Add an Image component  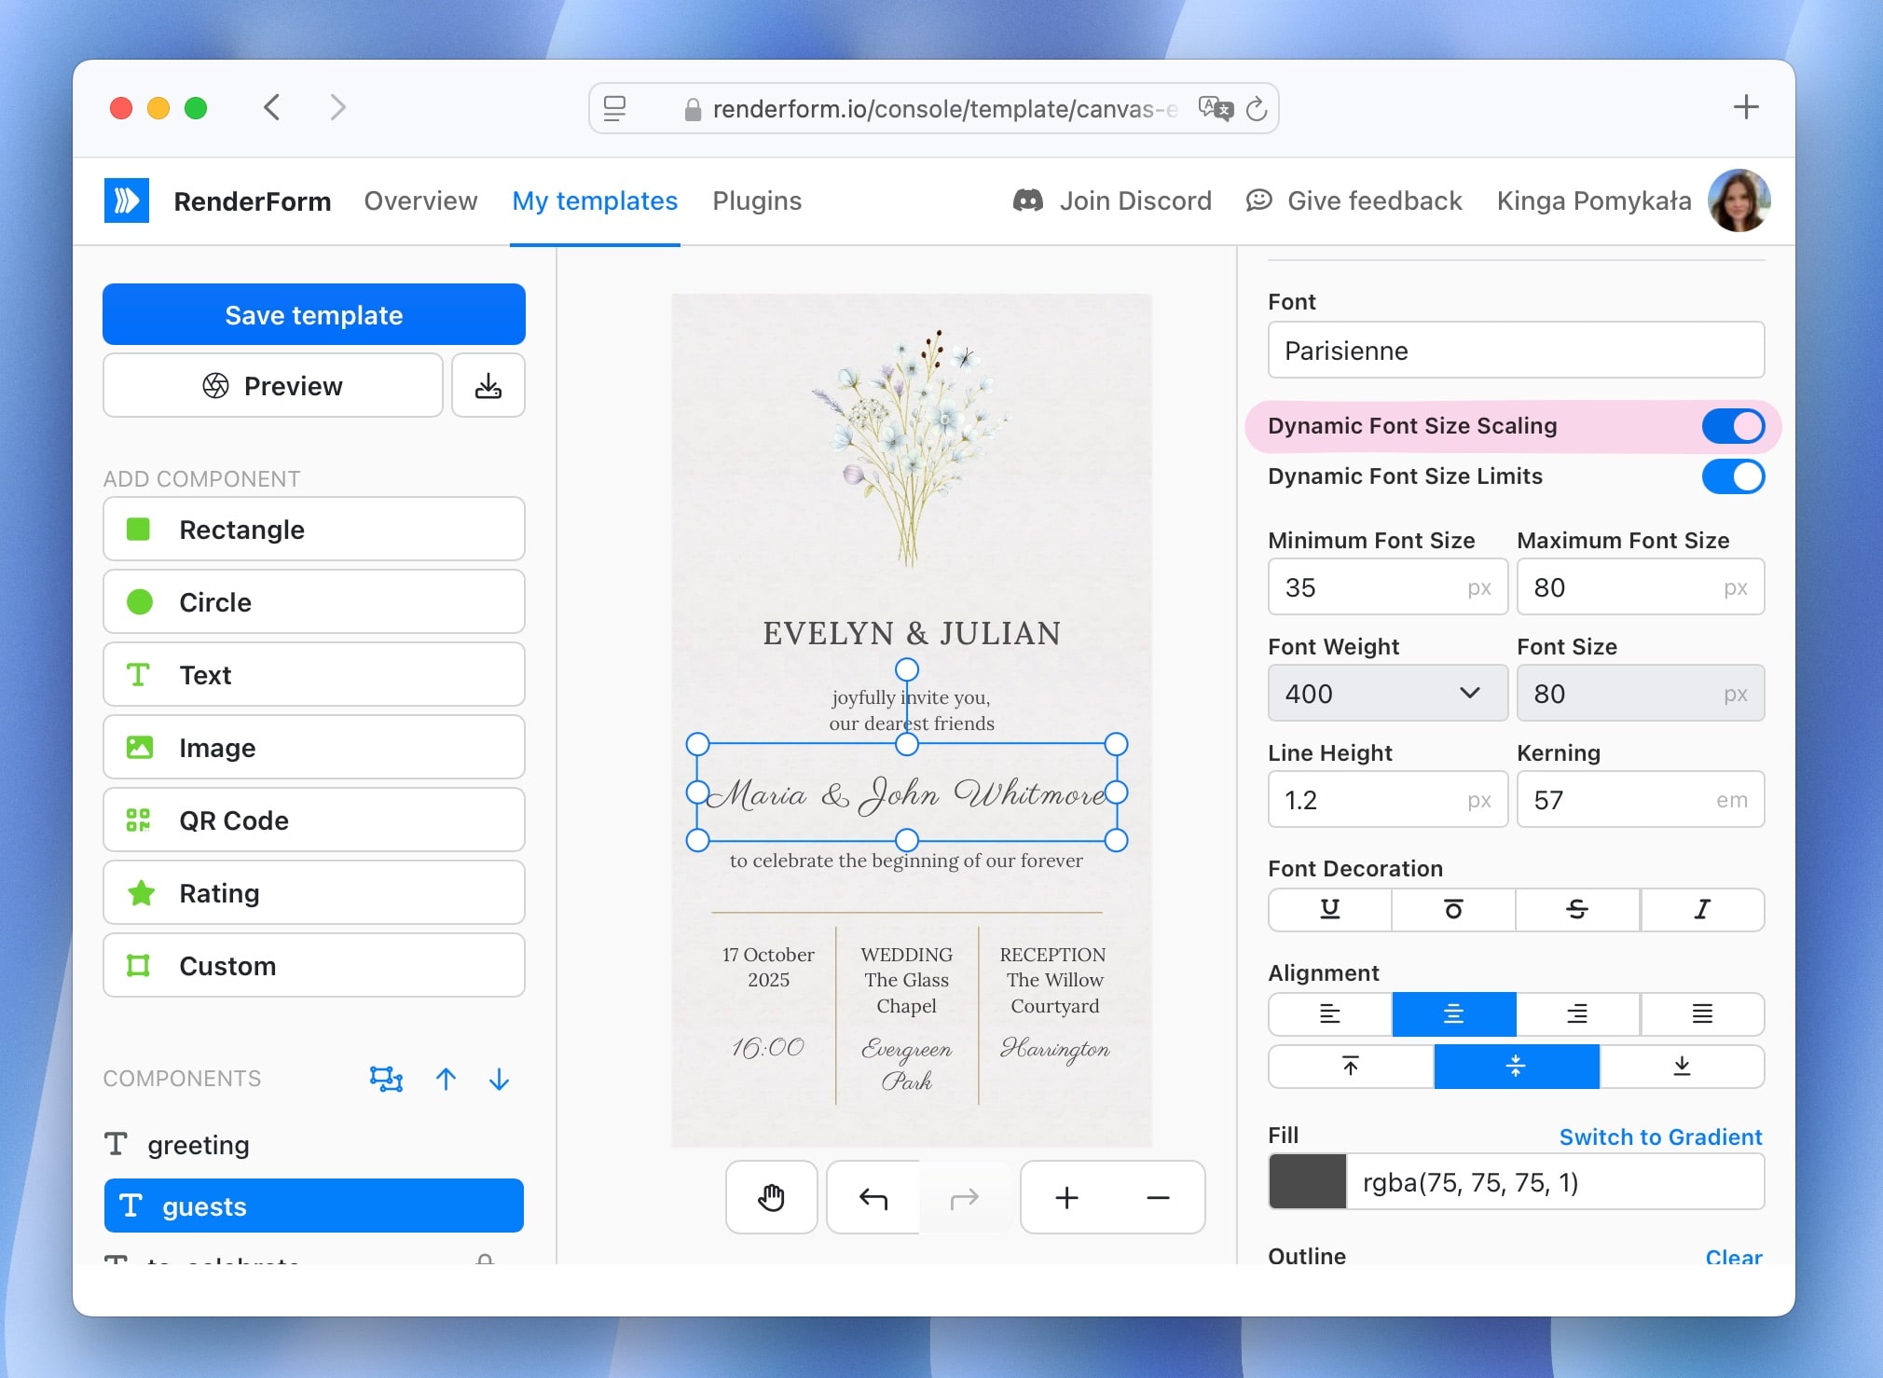coord(314,747)
